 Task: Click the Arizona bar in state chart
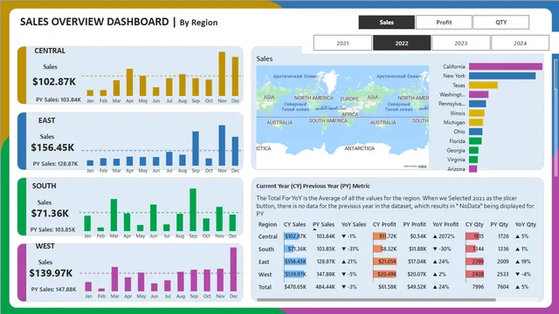tap(473, 168)
